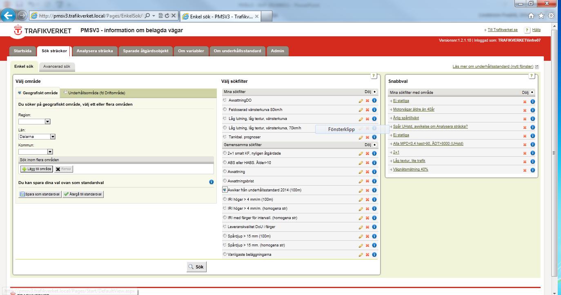This screenshot has width=561, height=295.
Task: Select Avvattningsbrist filter radio button
Action: tap(225, 181)
